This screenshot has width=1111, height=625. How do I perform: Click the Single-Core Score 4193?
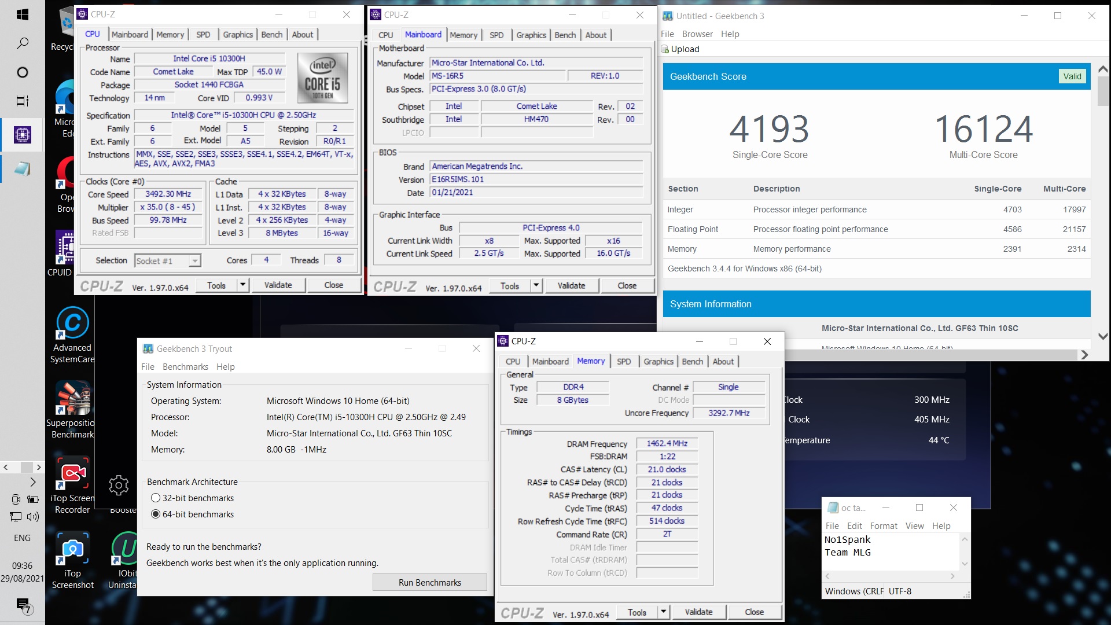click(769, 128)
